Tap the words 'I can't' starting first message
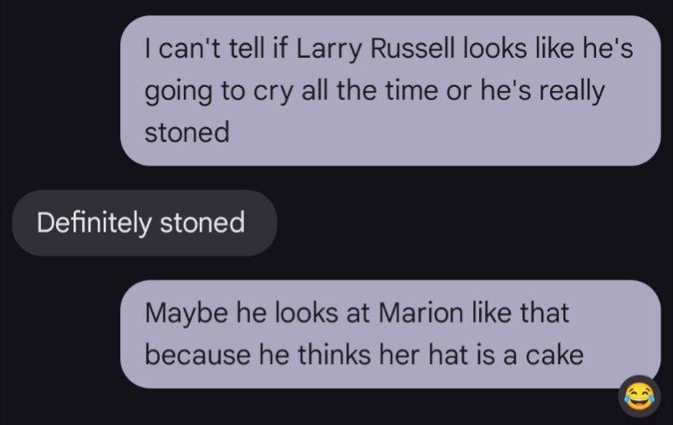The width and height of the screenshot is (673, 425). coord(183,49)
